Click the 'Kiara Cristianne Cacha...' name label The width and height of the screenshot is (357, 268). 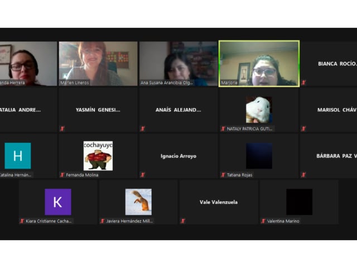click(x=49, y=221)
